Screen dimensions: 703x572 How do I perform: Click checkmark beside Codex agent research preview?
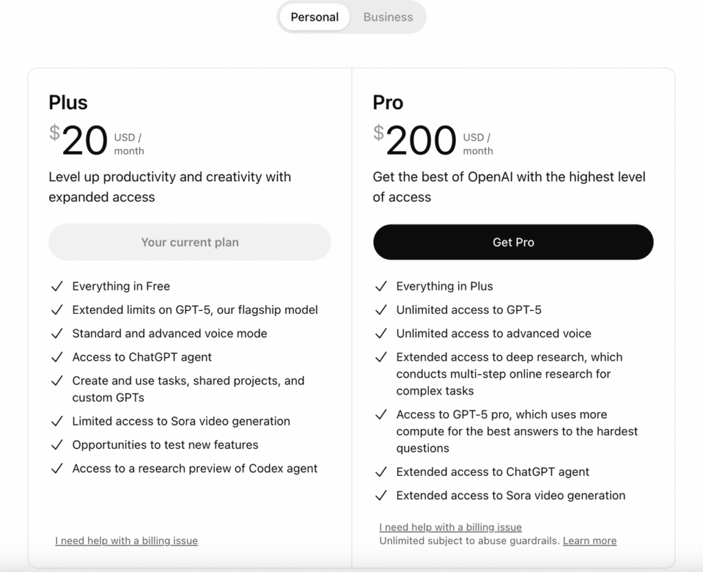point(57,468)
